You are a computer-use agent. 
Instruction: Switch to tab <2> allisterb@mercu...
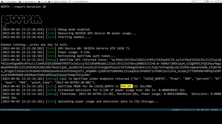tap(28, 2)
